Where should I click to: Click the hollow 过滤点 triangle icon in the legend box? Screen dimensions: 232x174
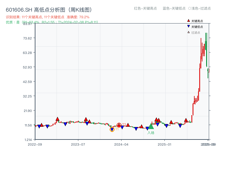click(188, 32)
